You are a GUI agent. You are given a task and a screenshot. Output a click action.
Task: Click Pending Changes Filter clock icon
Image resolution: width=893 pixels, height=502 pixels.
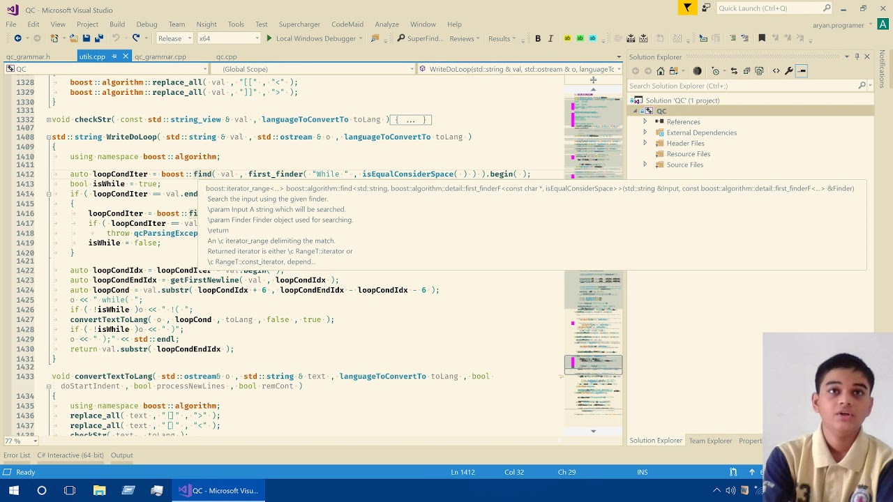716,70
